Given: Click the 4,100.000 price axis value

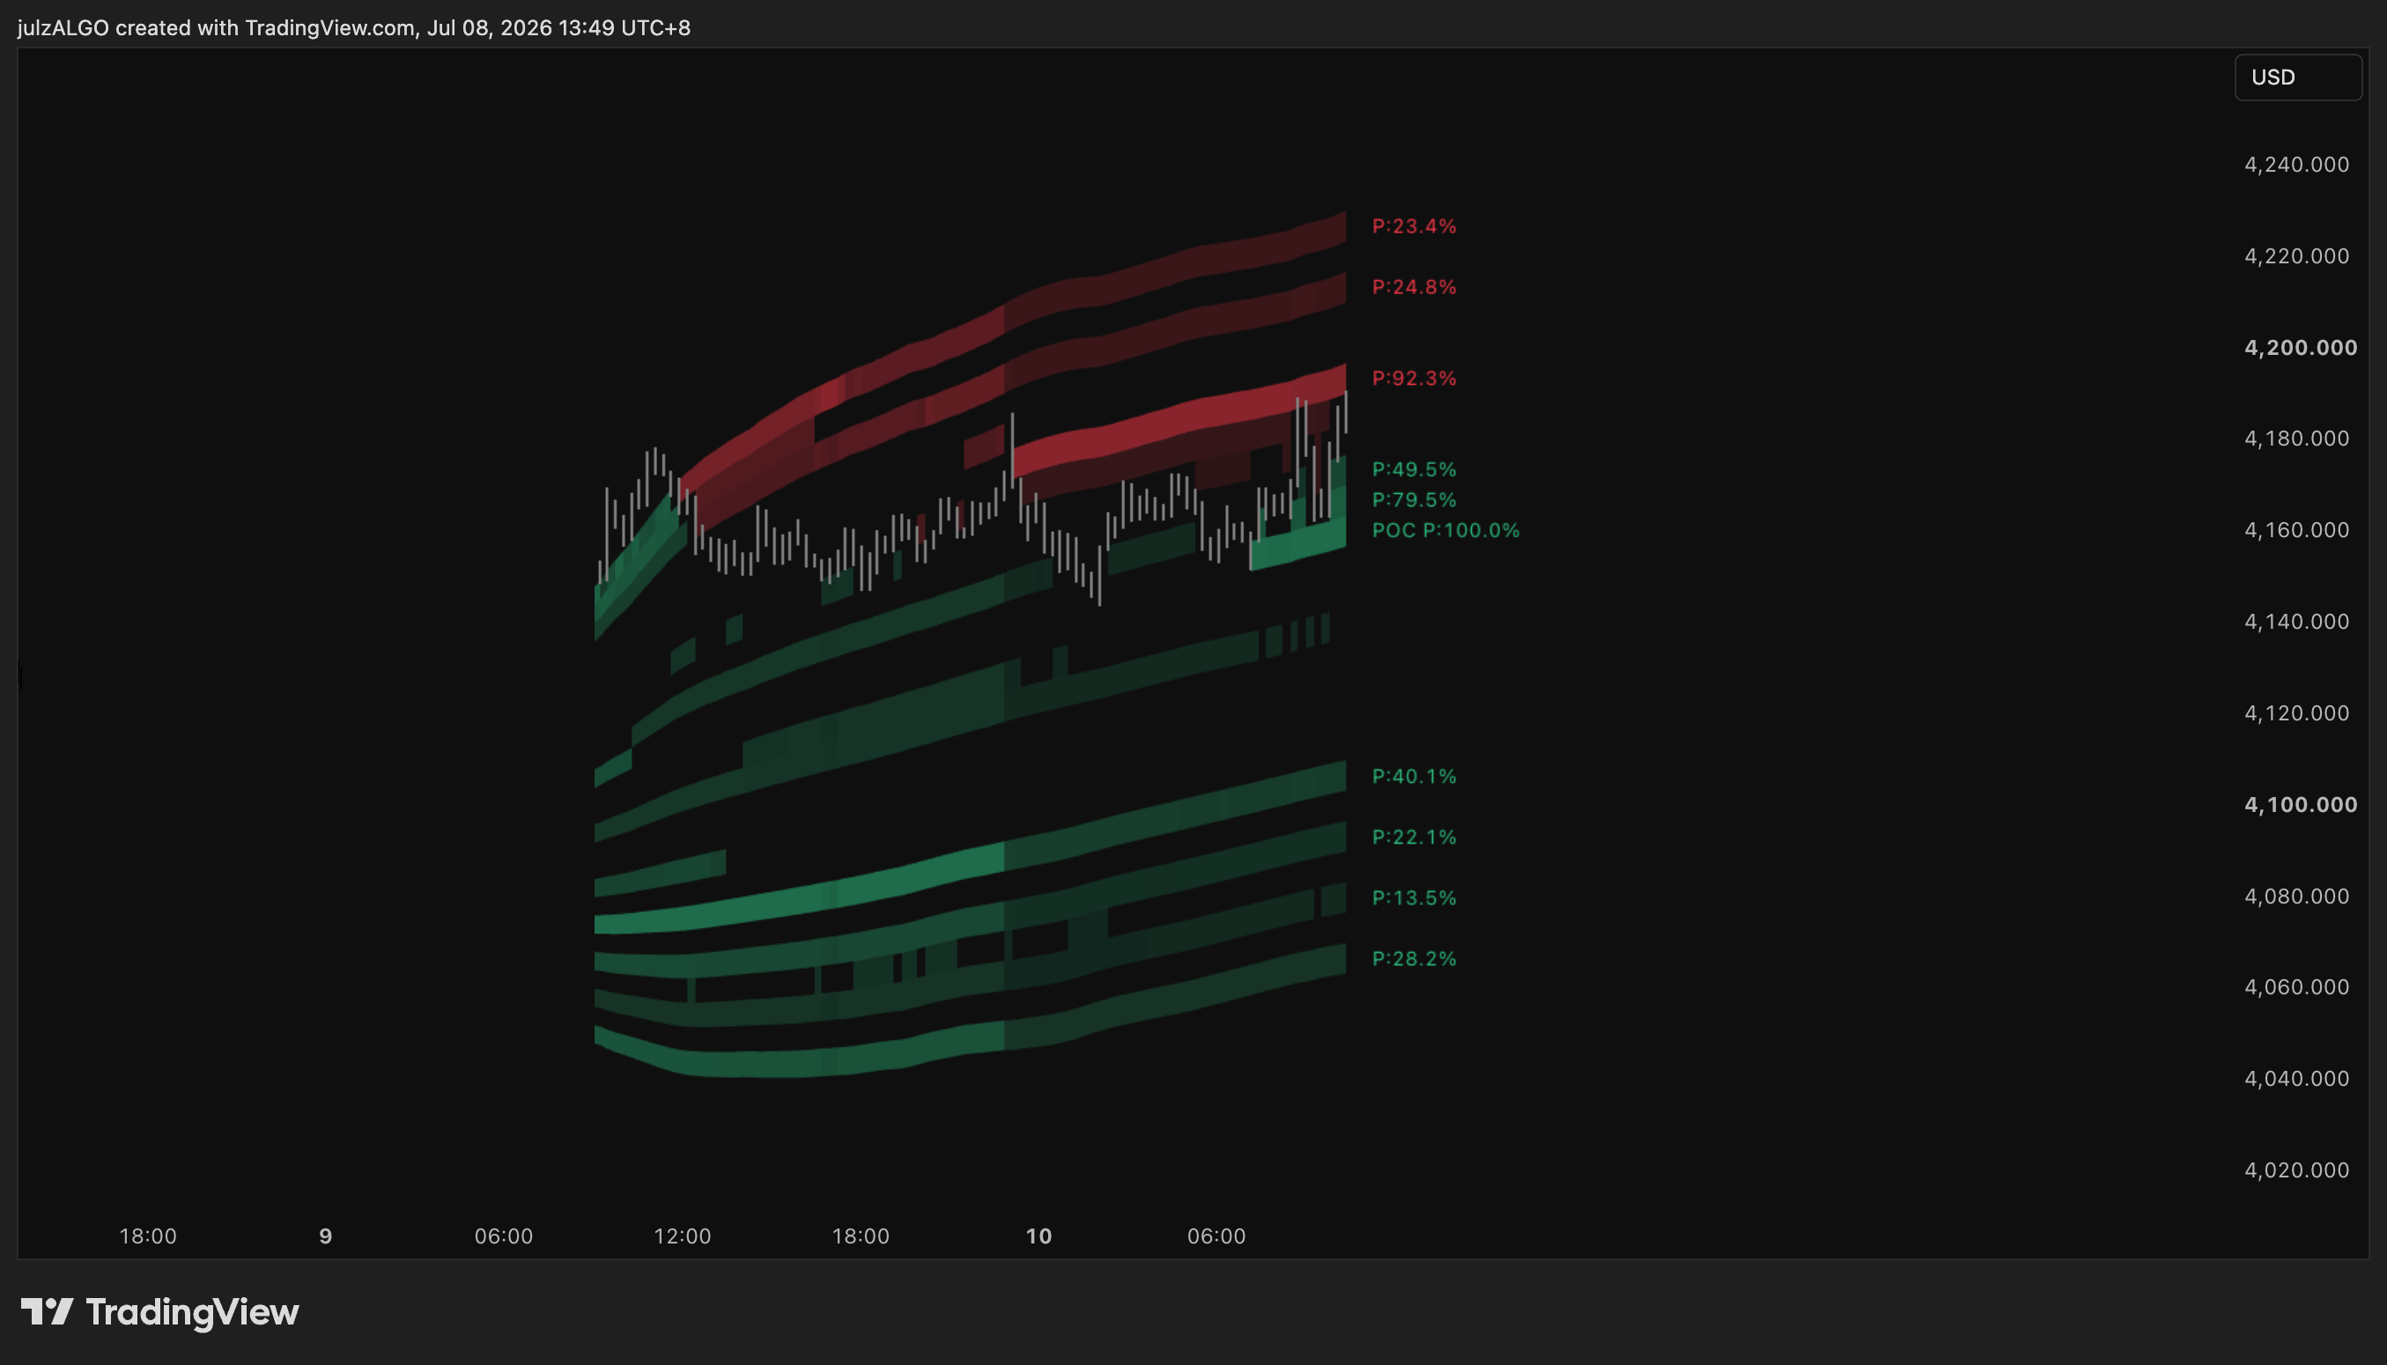Looking at the screenshot, I should coord(2300,804).
